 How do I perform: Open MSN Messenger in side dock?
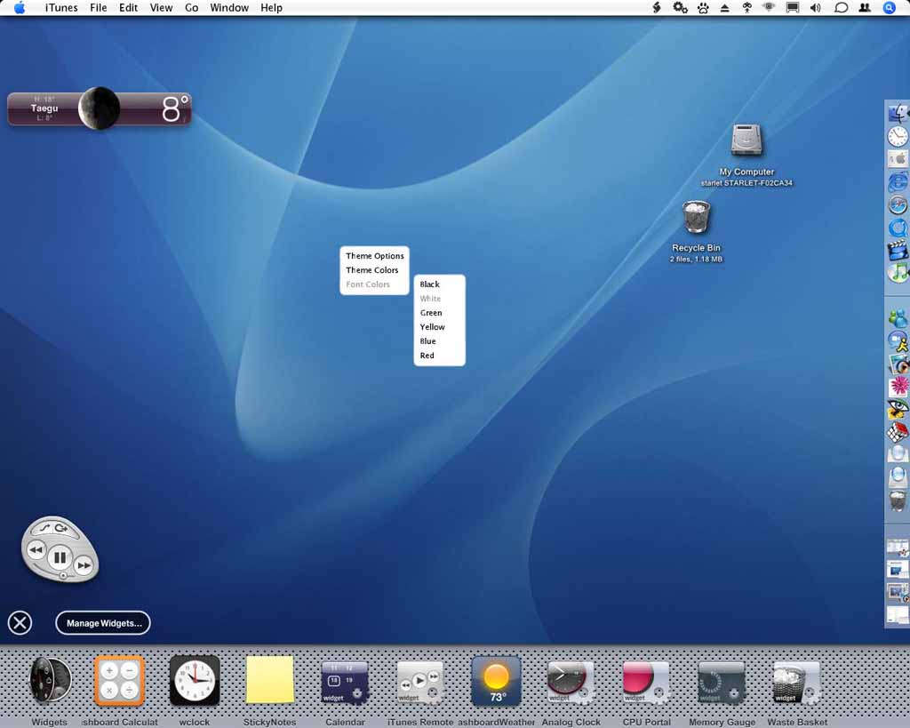point(898,317)
